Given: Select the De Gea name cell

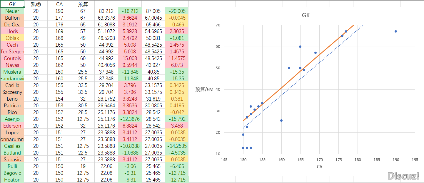Looking at the screenshot, I should click(12, 25).
